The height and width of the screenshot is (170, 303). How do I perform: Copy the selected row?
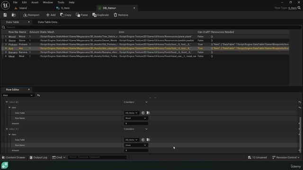click(x=66, y=15)
